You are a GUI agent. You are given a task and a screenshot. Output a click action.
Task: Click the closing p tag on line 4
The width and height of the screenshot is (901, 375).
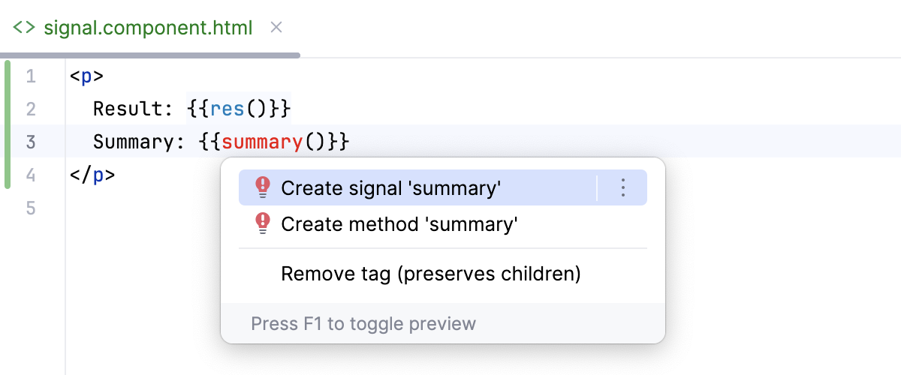[x=92, y=175]
